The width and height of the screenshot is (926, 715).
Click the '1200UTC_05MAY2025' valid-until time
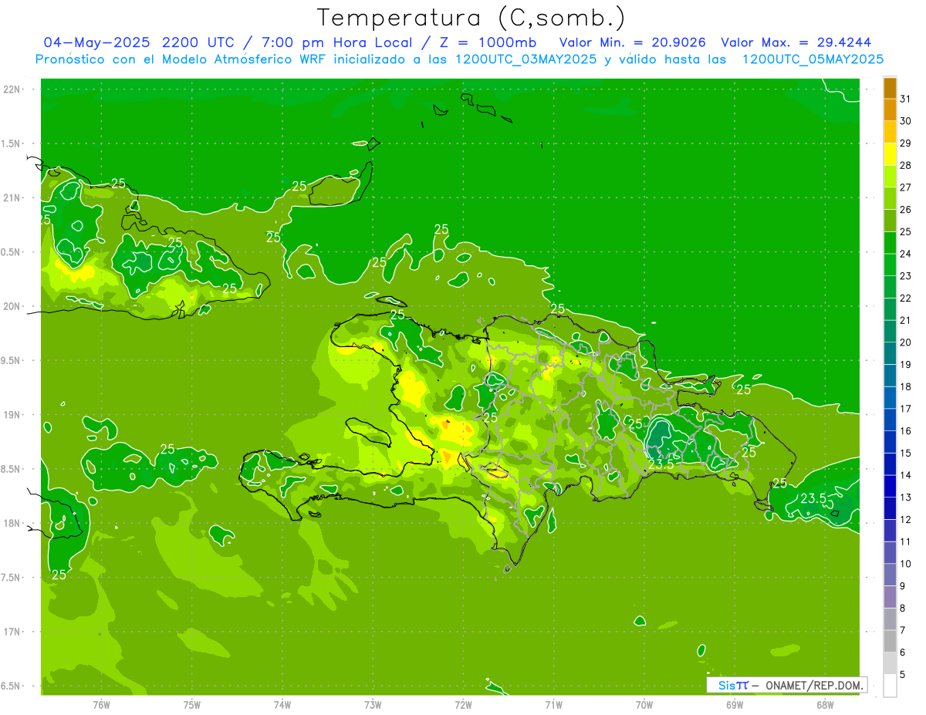click(x=813, y=59)
